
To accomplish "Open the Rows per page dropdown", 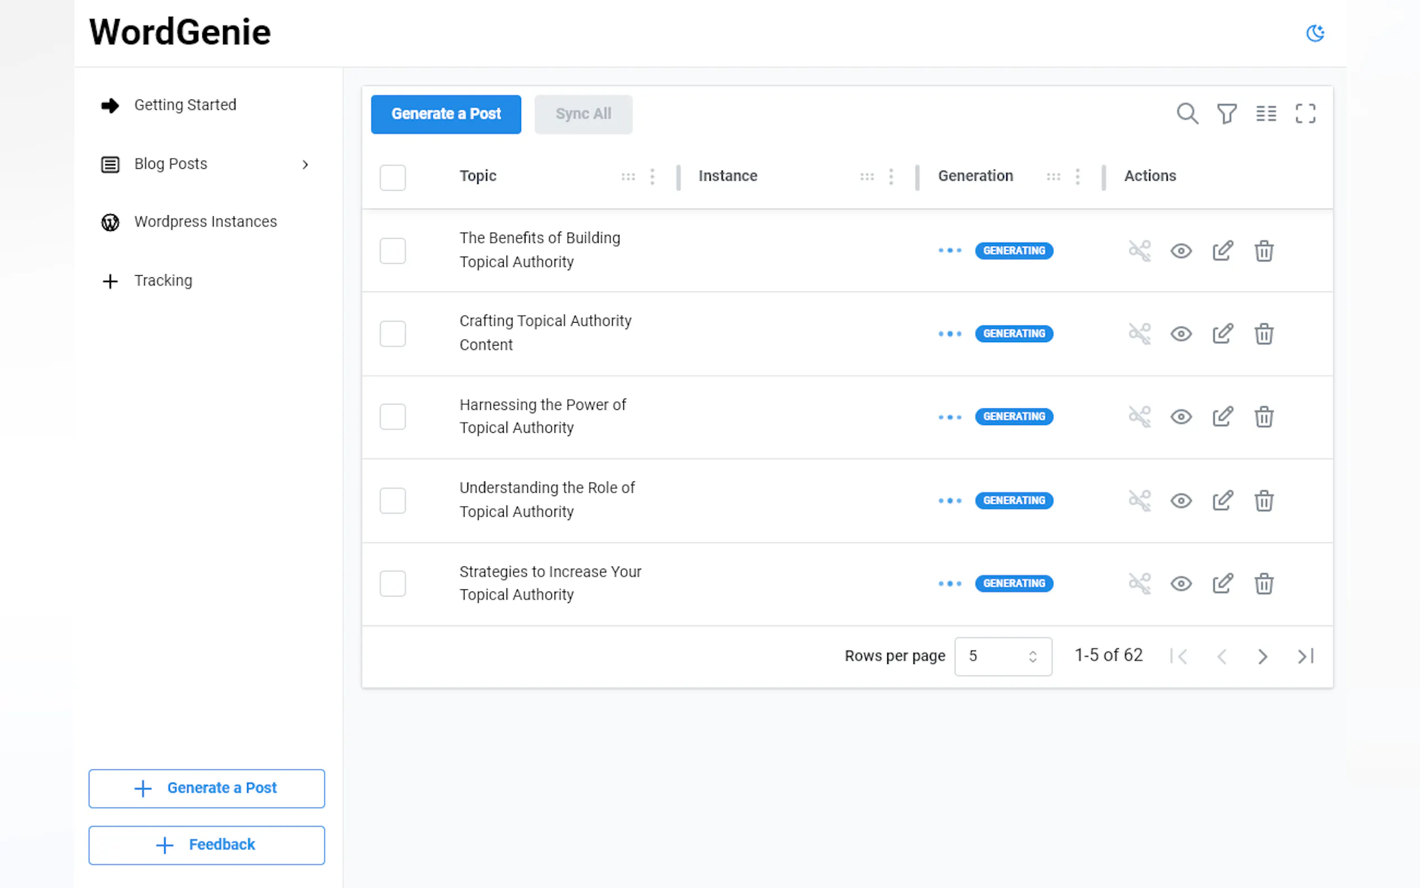I will tap(1002, 656).
